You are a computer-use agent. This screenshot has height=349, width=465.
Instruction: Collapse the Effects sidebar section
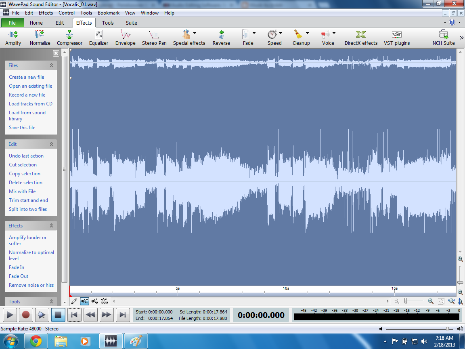(51, 225)
